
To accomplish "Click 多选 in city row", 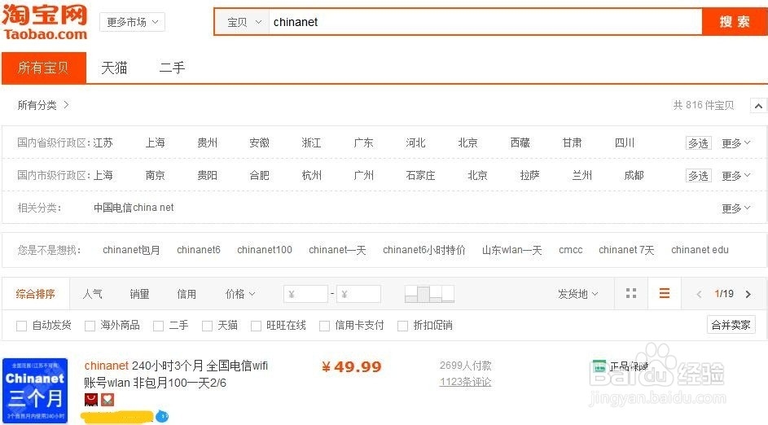I will 698,175.
